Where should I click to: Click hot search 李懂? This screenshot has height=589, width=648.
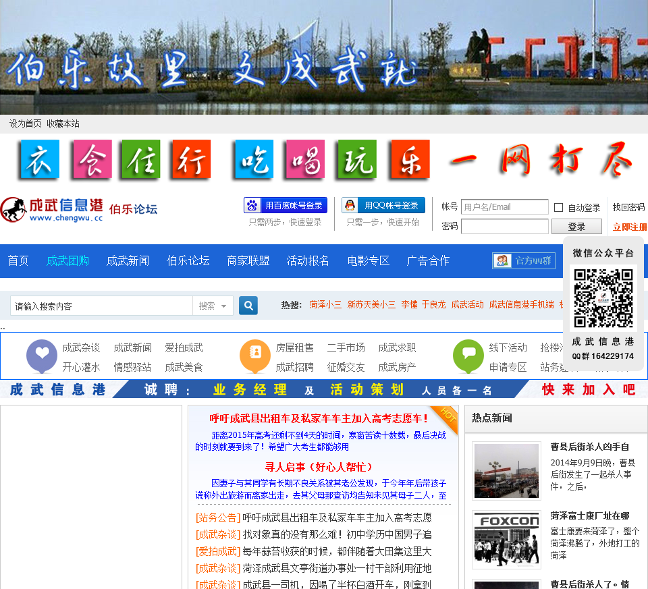[x=409, y=304]
